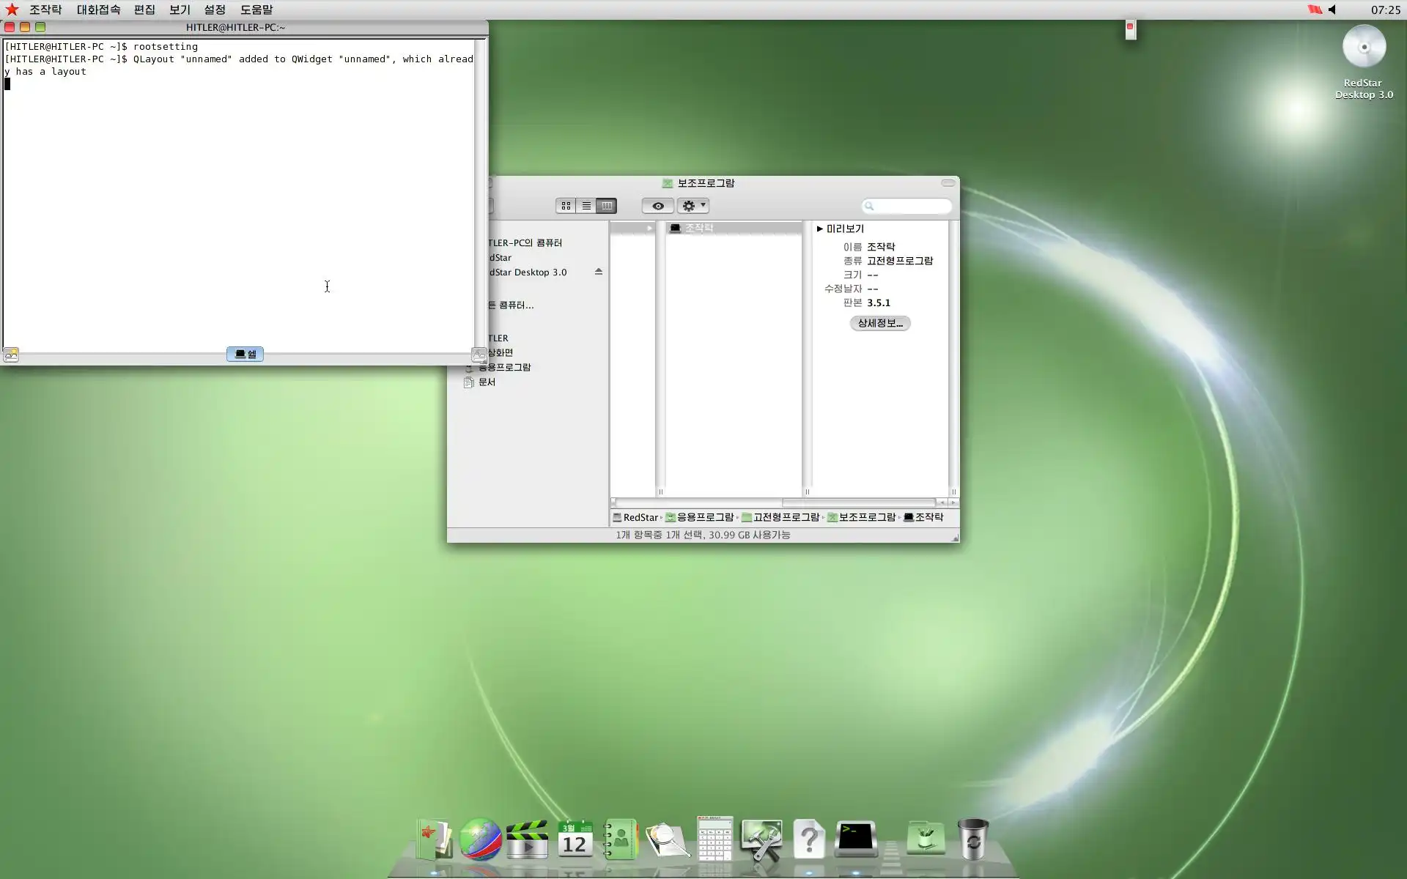Open the red star system menu

(x=12, y=10)
